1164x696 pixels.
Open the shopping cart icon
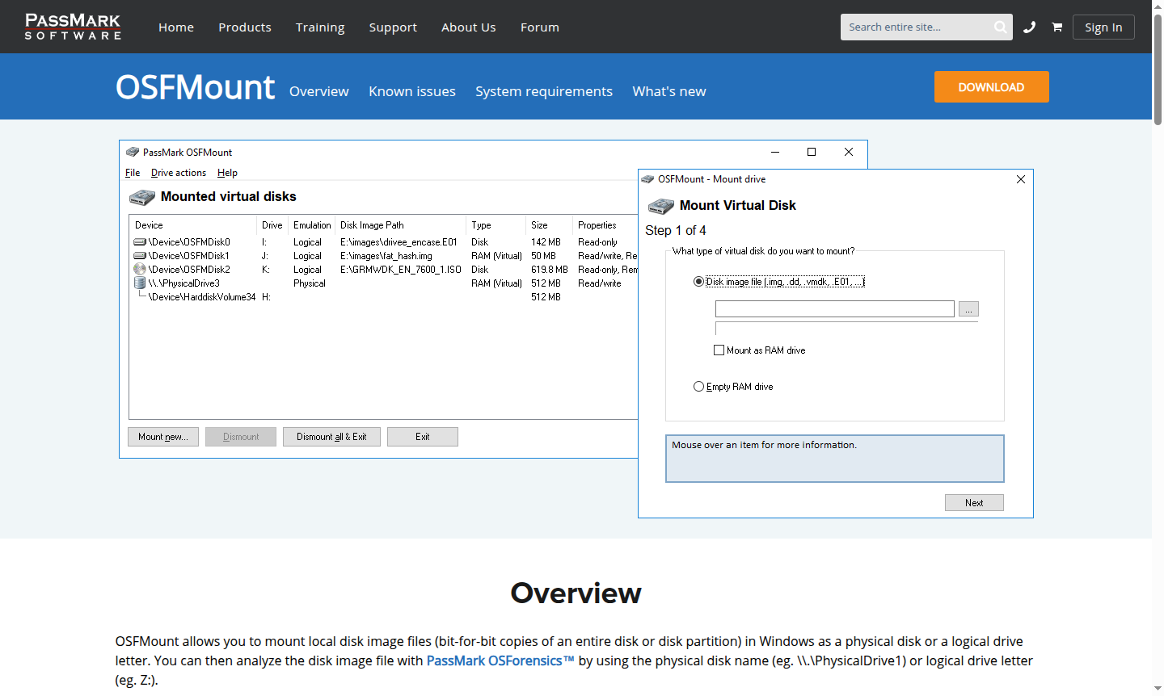pyautogui.click(x=1056, y=27)
